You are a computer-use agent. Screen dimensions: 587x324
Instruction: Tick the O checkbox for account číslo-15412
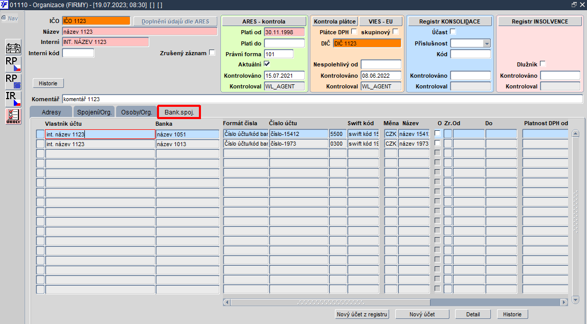click(x=437, y=133)
